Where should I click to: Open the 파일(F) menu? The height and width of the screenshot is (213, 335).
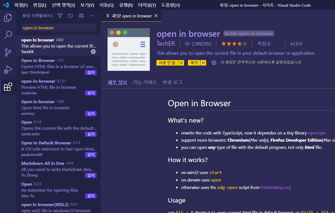point(21,5)
